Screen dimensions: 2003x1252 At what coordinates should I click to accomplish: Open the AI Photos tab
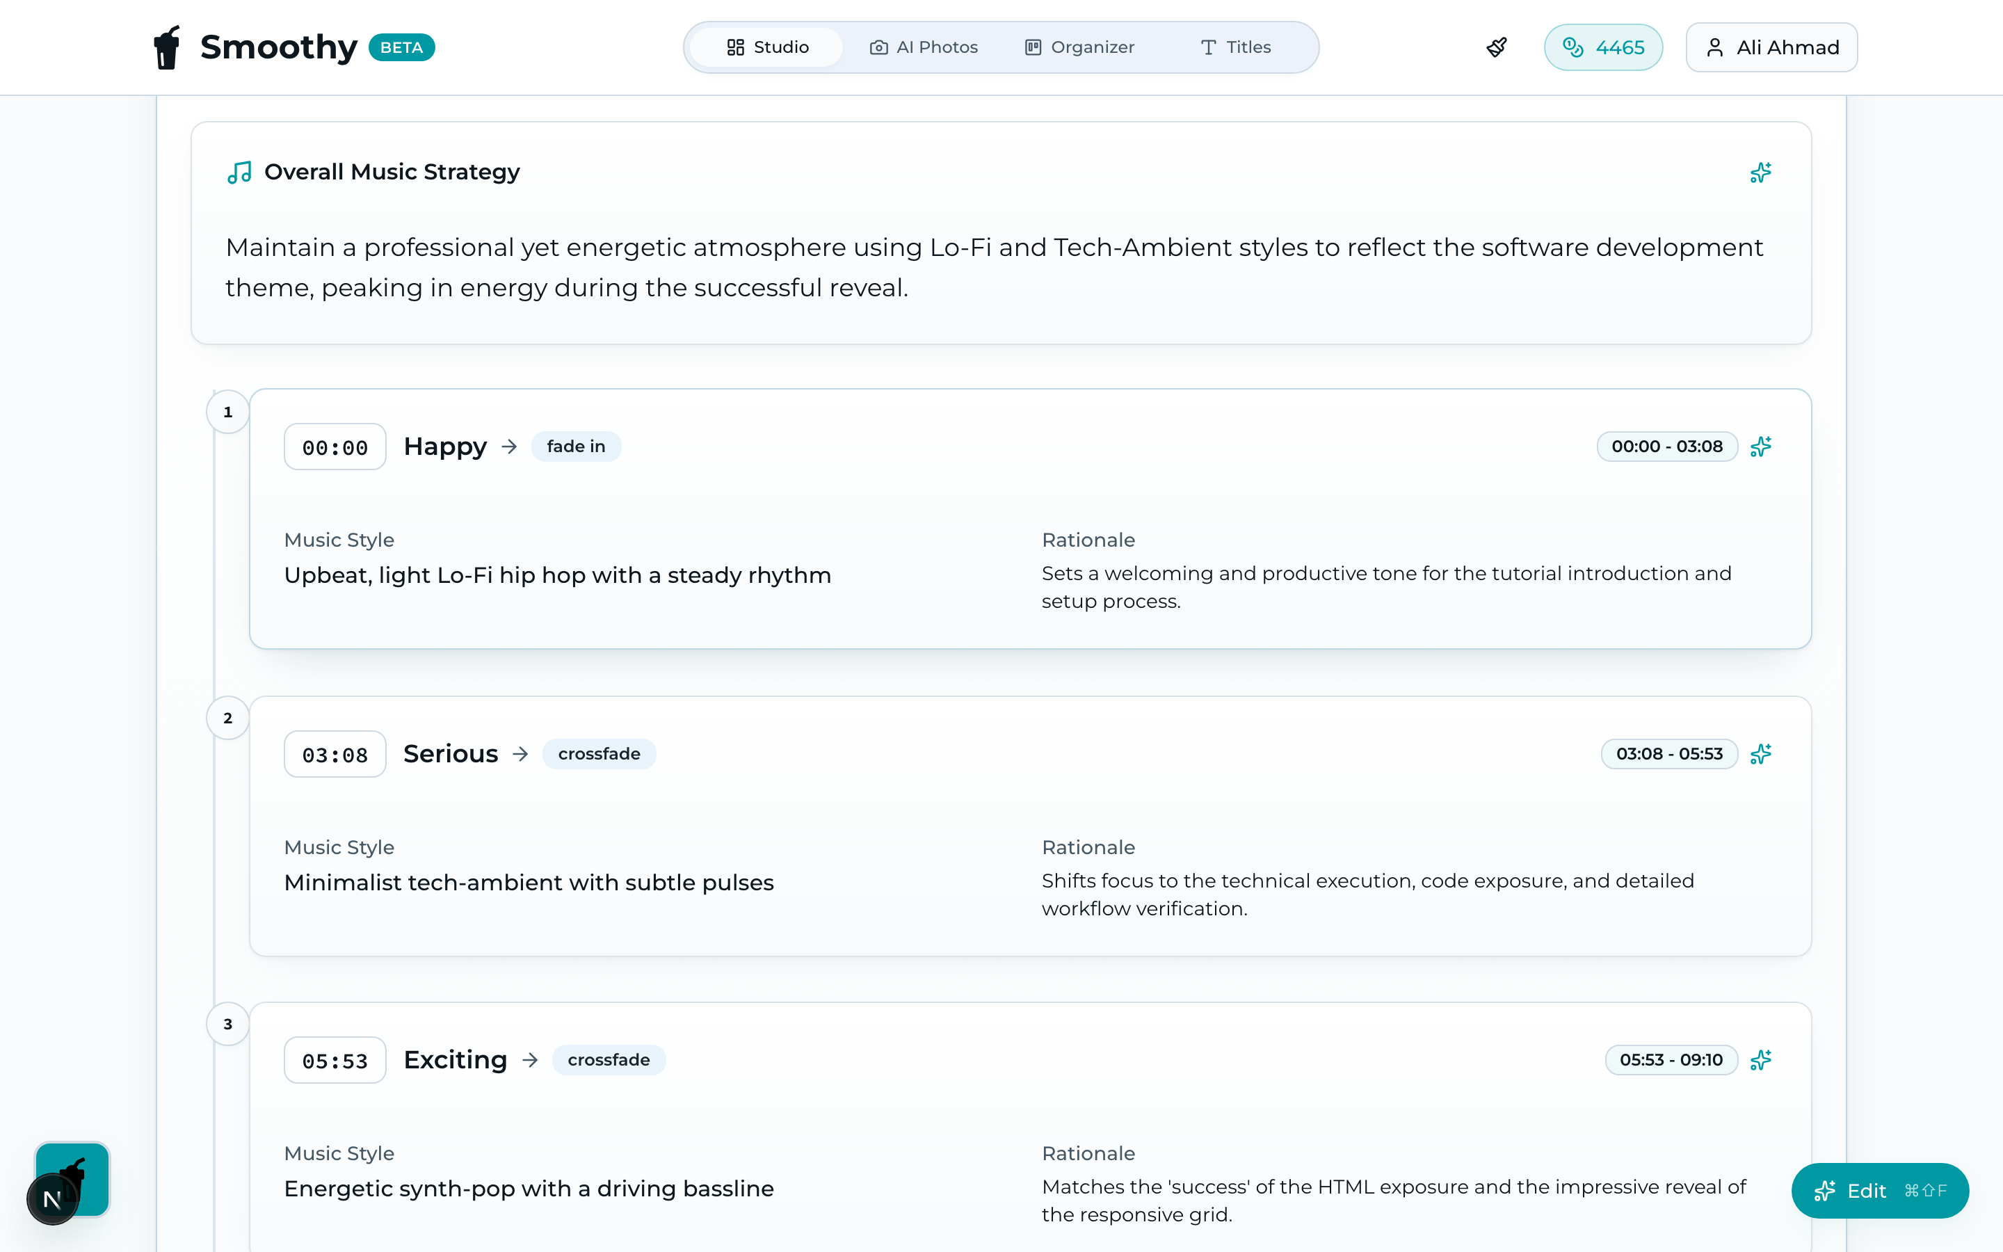coord(924,47)
